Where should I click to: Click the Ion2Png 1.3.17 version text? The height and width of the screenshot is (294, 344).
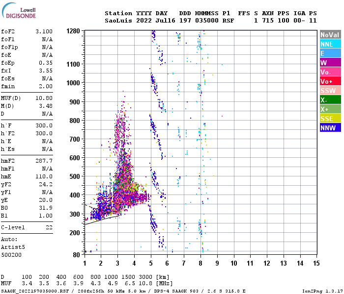point(322,291)
